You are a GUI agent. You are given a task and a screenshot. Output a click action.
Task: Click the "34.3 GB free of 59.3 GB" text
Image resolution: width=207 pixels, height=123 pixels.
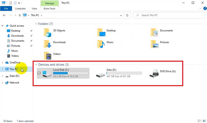[66, 76]
